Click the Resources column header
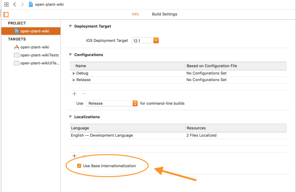Screen dimensions: 296x192 [x=236, y=128]
